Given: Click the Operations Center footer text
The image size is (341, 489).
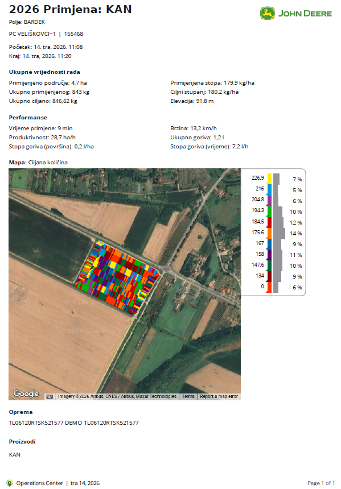Looking at the screenshot, I should [40, 483].
